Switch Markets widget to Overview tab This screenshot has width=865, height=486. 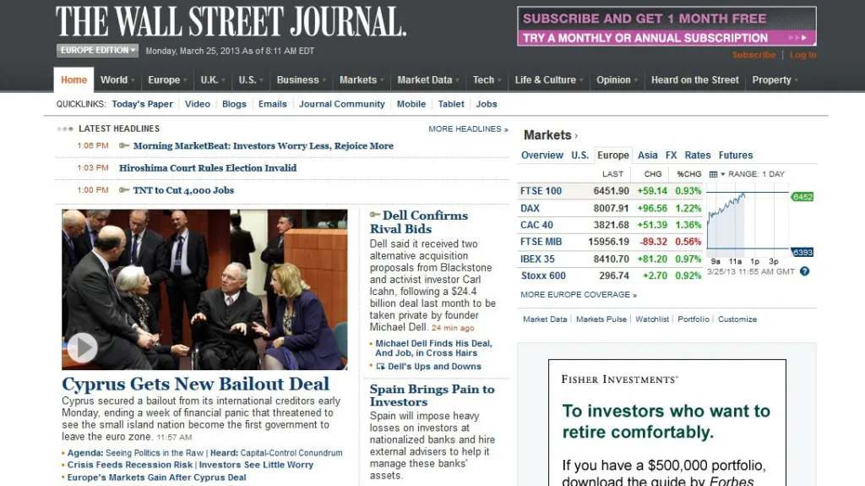[x=542, y=156]
